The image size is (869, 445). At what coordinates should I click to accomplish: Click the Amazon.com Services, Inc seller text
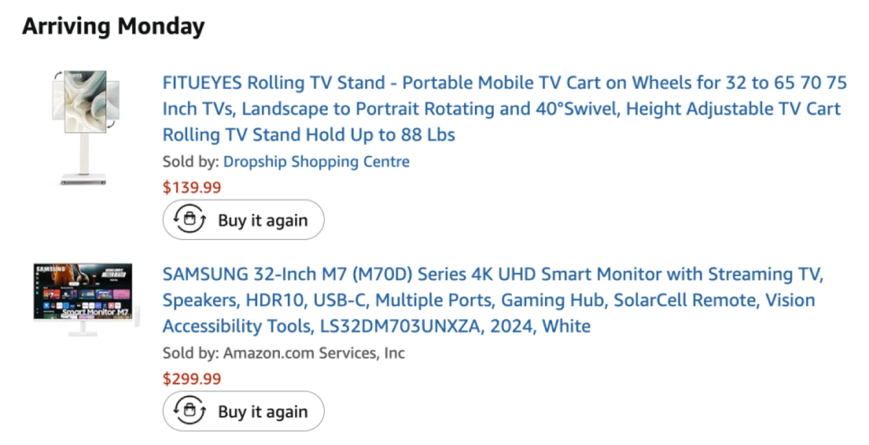[314, 353]
